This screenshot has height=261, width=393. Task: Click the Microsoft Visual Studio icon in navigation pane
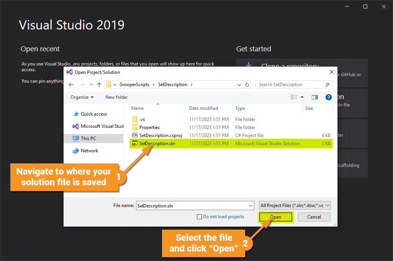tap(76, 126)
